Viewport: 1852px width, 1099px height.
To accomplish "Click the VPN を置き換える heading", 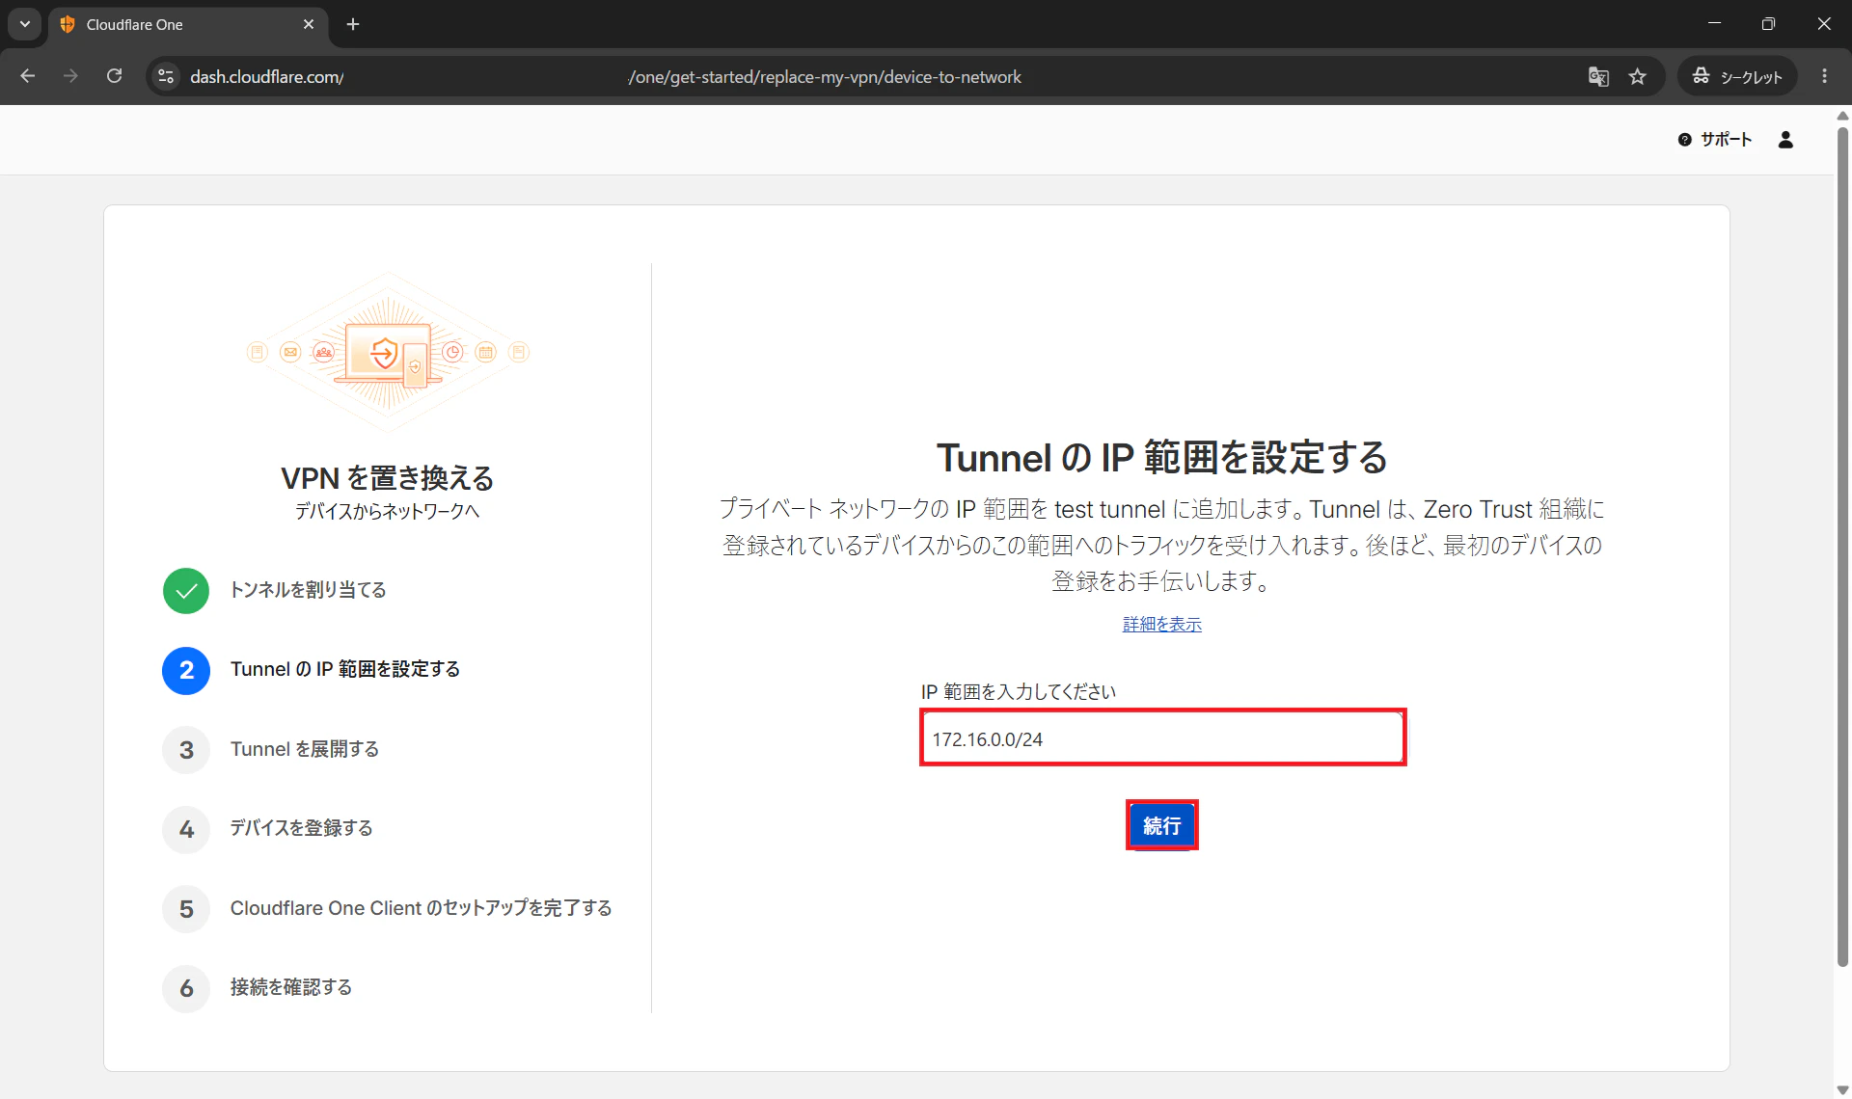I will coord(387,478).
